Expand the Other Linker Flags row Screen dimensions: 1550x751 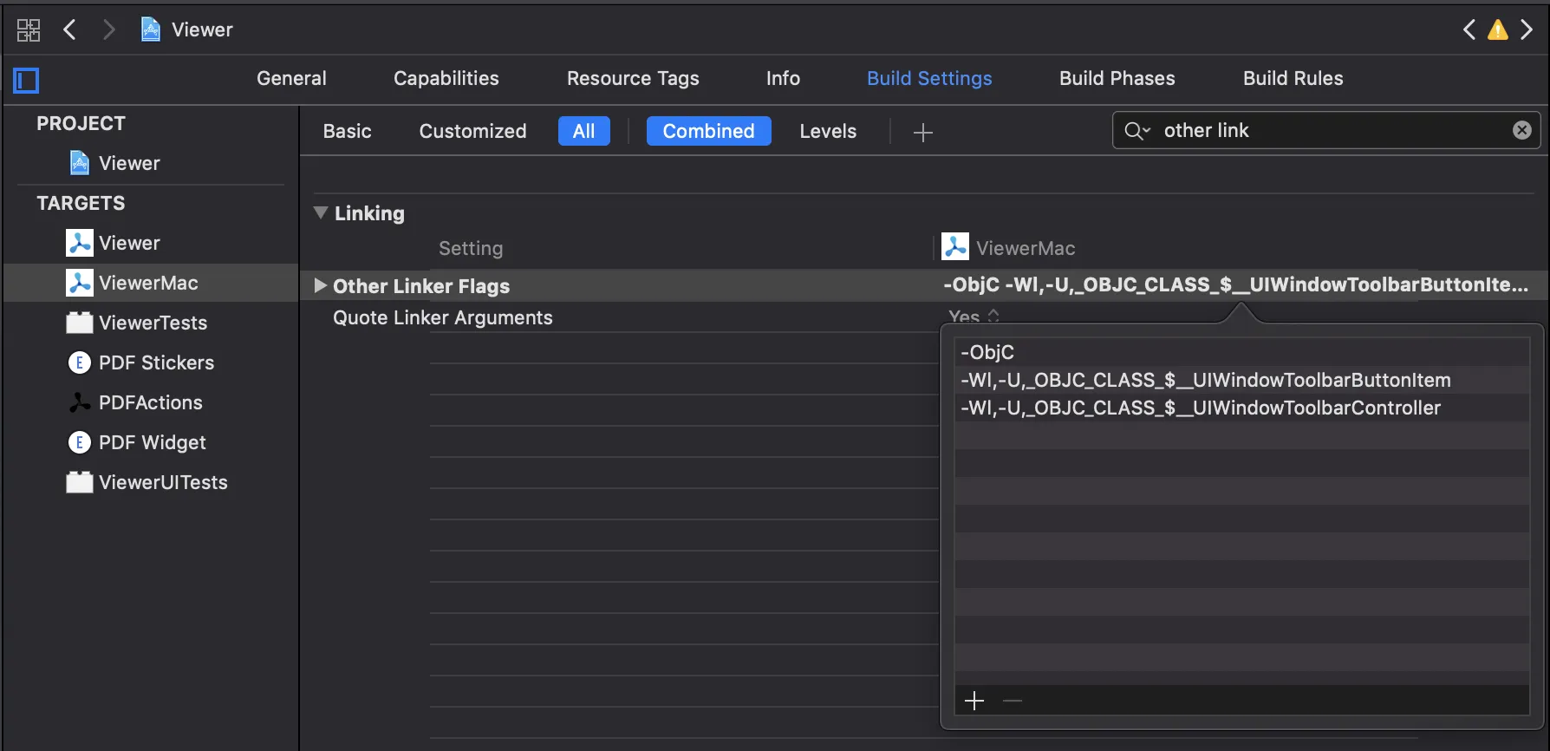(321, 285)
